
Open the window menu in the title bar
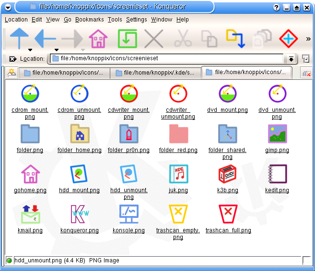tap(8, 8)
